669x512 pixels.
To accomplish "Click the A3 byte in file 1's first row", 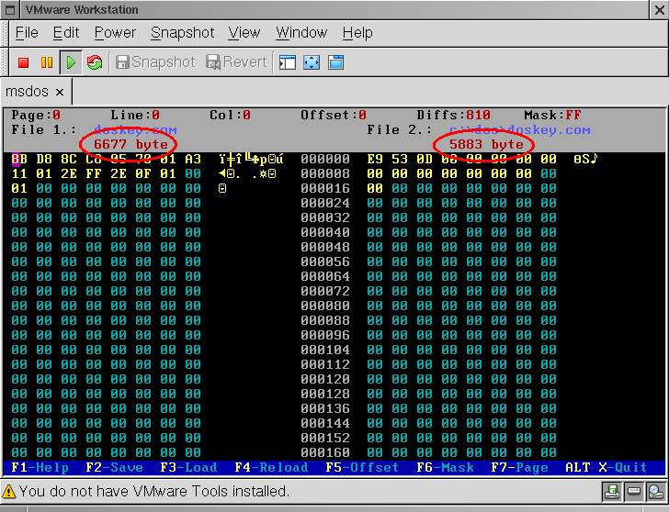I will click(193, 160).
